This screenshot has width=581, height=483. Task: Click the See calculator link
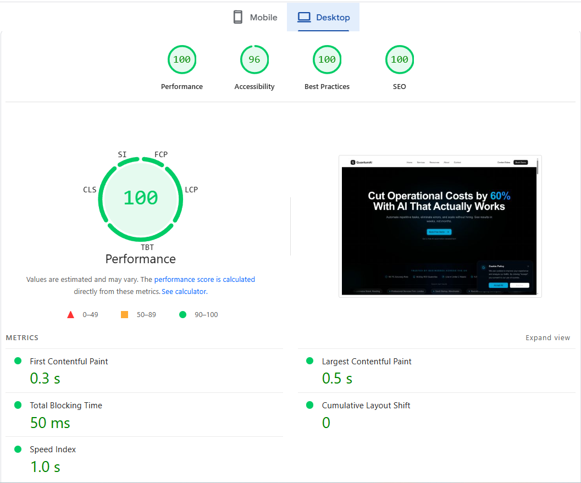(x=184, y=291)
